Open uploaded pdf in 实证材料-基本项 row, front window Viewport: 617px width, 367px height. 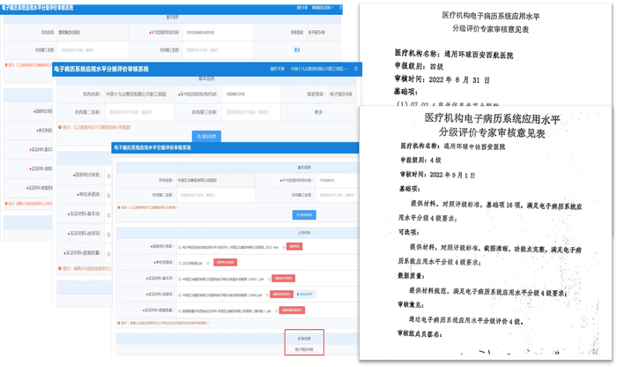[221, 279]
